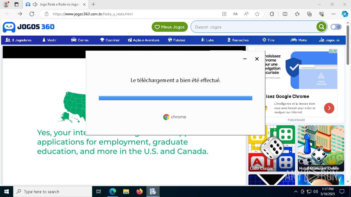351x197 pixels.
Task: Toggle the site dark mode switch
Action: pyautogui.click(x=336, y=27)
